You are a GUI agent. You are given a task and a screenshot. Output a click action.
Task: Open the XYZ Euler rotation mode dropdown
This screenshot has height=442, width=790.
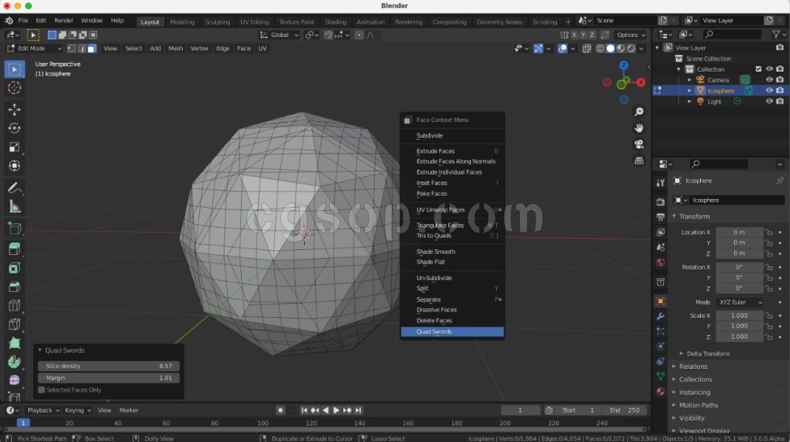coord(740,302)
